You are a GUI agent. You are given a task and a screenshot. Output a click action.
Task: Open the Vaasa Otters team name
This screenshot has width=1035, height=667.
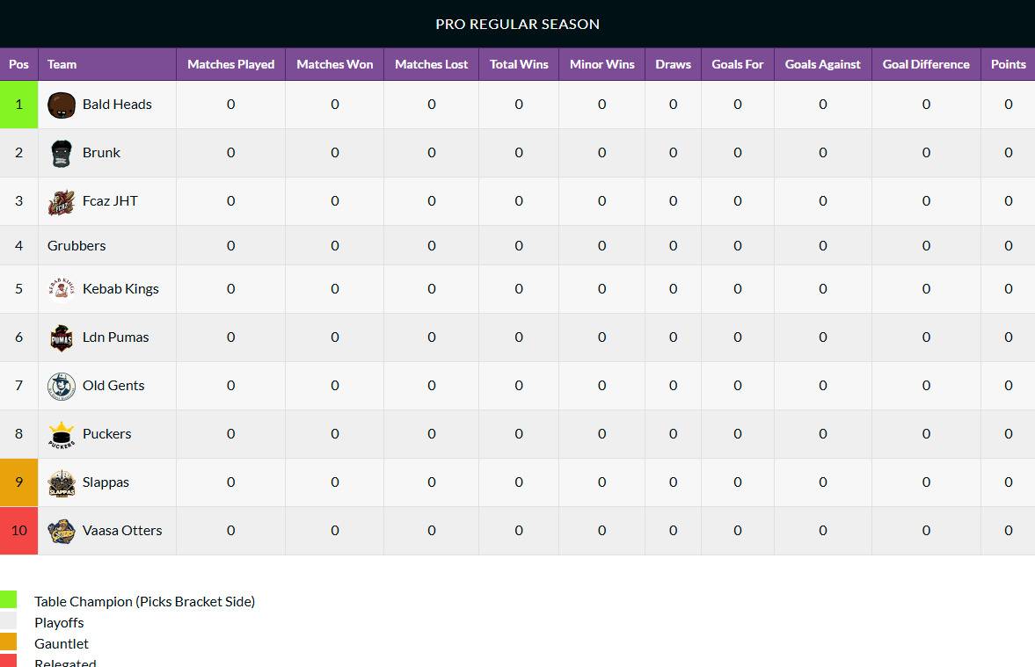click(x=122, y=531)
